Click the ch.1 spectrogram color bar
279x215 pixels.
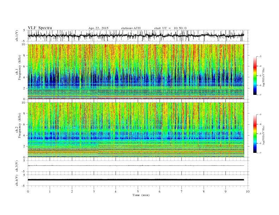point(255,76)
